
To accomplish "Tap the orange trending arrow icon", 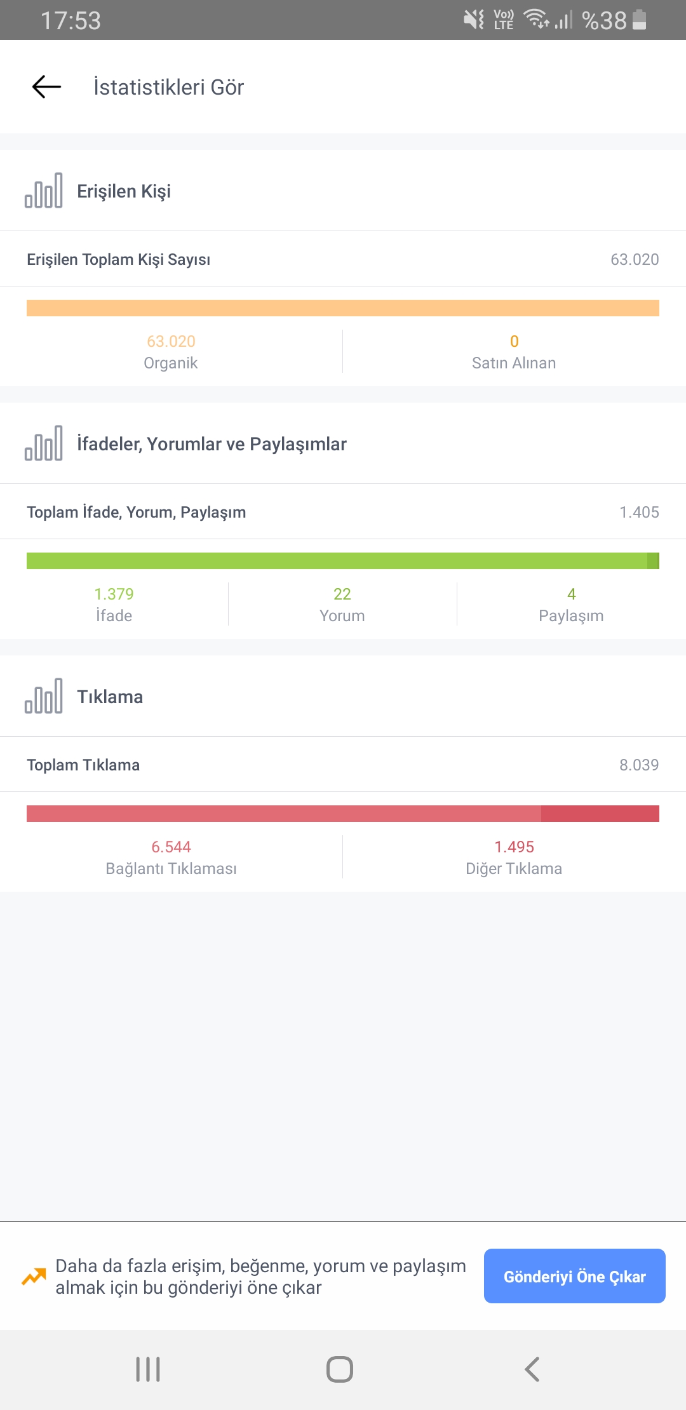I will [34, 1276].
